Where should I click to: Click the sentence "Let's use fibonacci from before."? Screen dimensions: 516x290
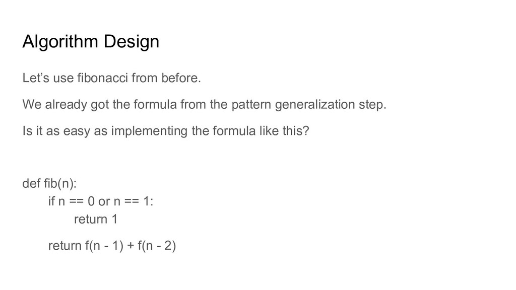tap(111, 78)
